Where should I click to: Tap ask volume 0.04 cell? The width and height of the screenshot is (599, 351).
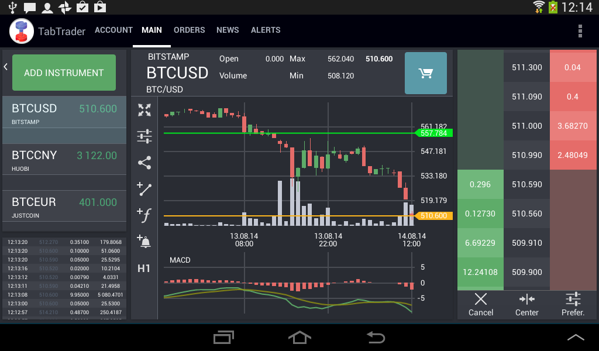573,67
